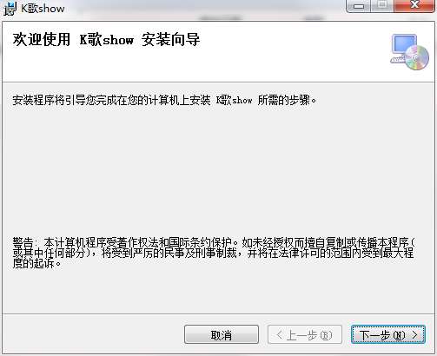Image resolution: width=437 pixels, height=356 pixels.
Task: Go back using 上一步(B)
Action: coord(305,334)
